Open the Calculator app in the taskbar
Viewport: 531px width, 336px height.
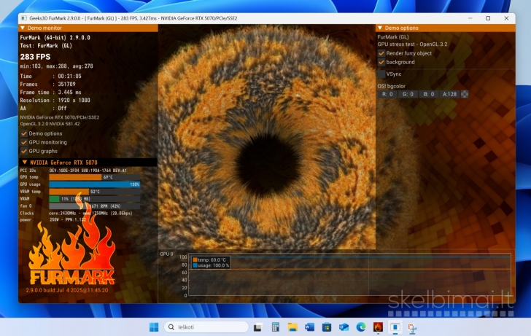click(x=276, y=327)
